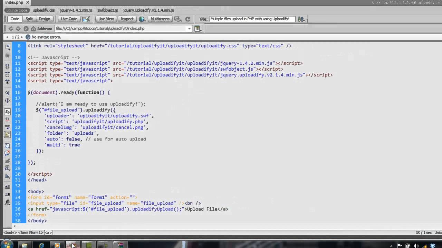Enable Inspect mode

(x=127, y=19)
